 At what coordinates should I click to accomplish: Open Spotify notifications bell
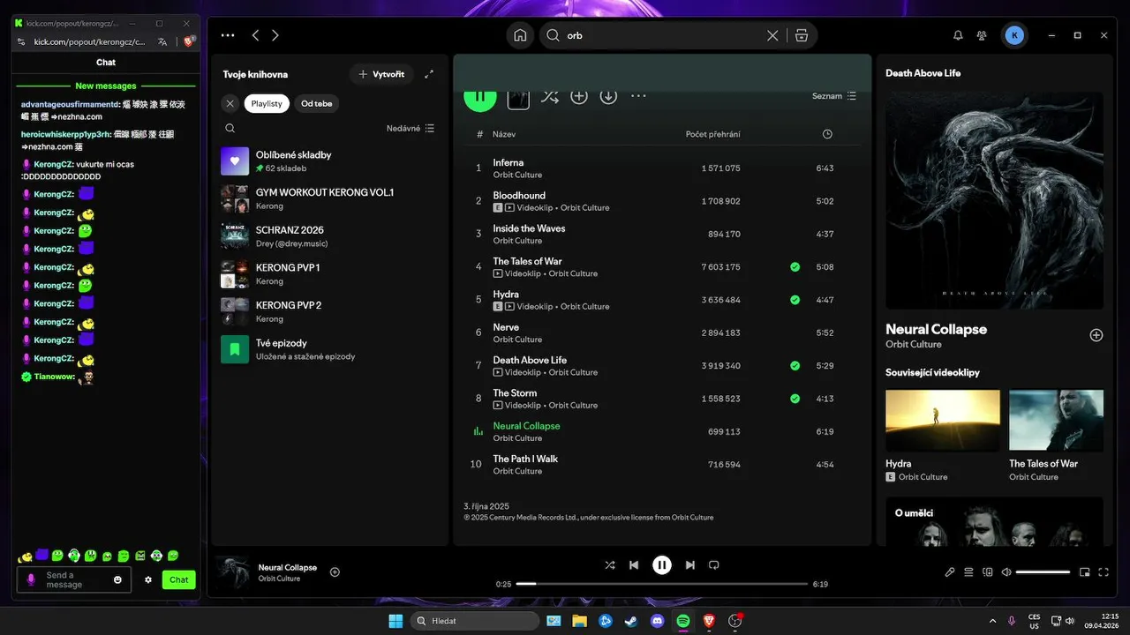point(958,35)
